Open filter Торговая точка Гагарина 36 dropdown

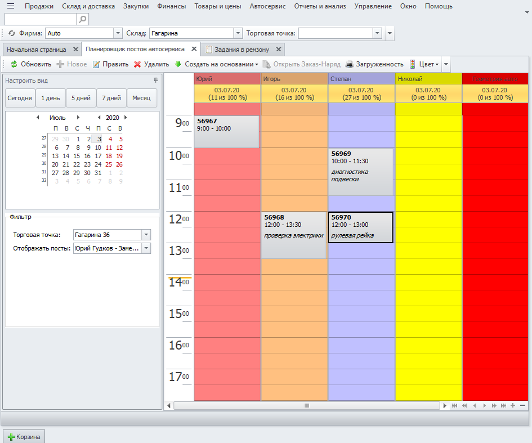click(146, 235)
